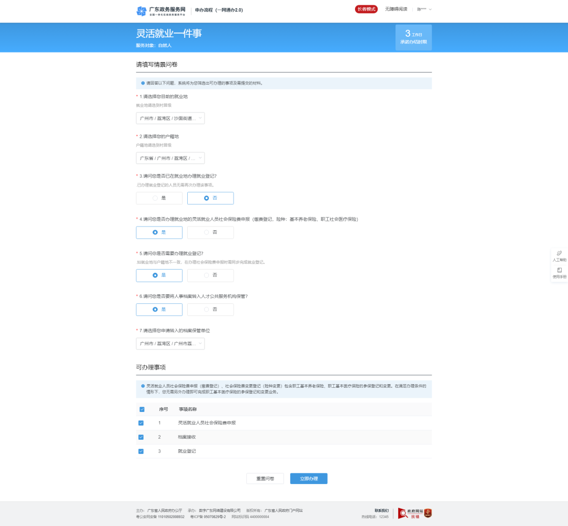Image resolution: width=568 pixels, height=526 pixels.
Task: Open 人工帮助 sidebar icon
Action: click(560, 254)
